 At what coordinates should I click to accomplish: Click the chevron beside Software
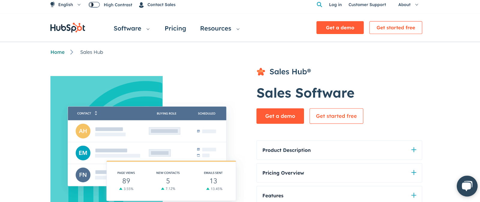click(x=148, y=29)
